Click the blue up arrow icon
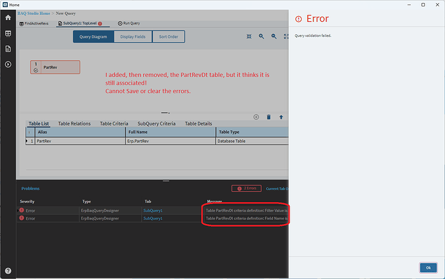Viewport: 445px width, 279px height. click(281, 117)
